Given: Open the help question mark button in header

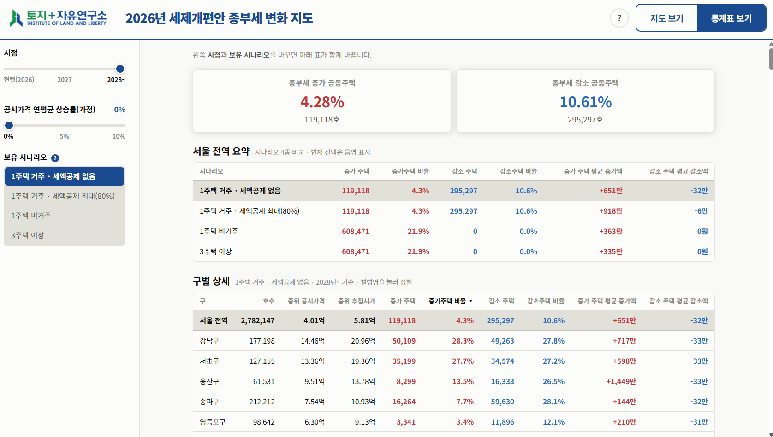Looking at the screenshot, I should click(x=619, y=18).
